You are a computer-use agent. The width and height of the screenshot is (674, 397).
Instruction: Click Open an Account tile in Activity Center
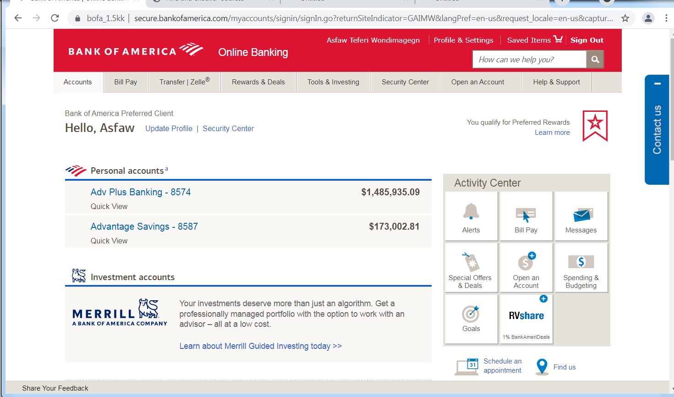pyautogui.click(x=526, y=268)
